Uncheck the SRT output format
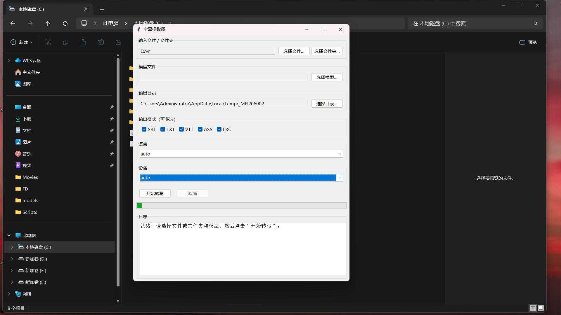 coord(144,129)
